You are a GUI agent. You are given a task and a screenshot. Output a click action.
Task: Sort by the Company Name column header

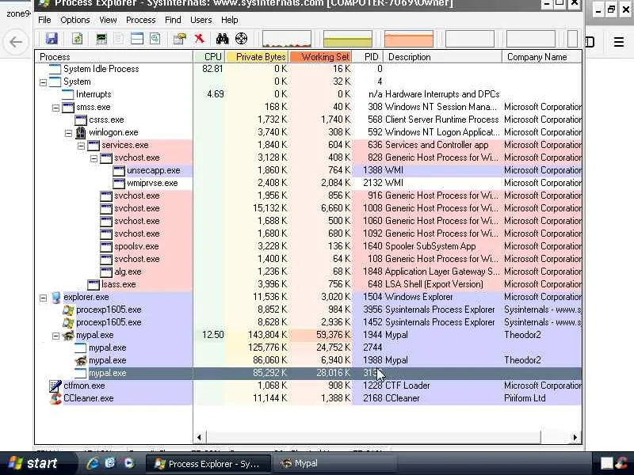542,57
